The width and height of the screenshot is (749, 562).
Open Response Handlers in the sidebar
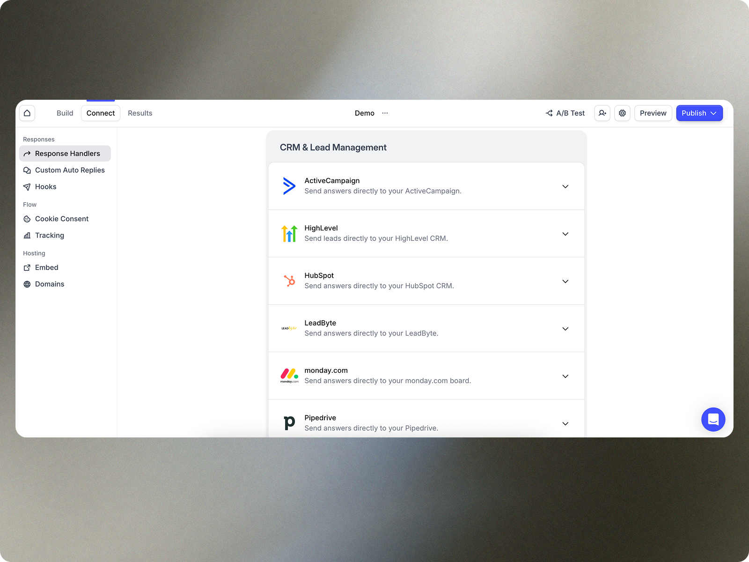pyautogui.click(x=65, y=154)
